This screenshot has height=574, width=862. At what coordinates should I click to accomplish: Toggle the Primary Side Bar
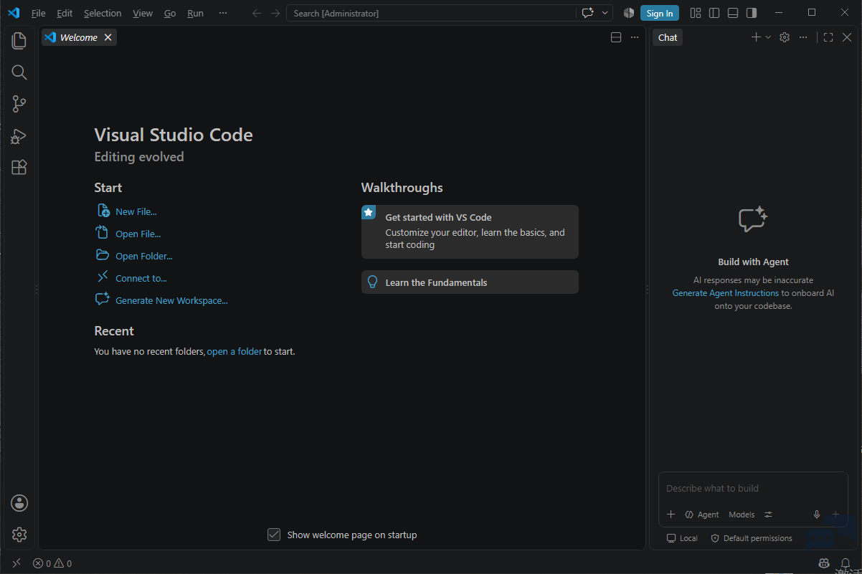pyautogui.click(x=714, y=13)
